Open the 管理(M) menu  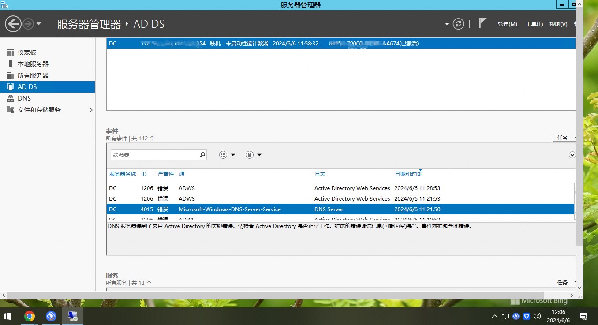pyautogui.click(x=507, y=24)
